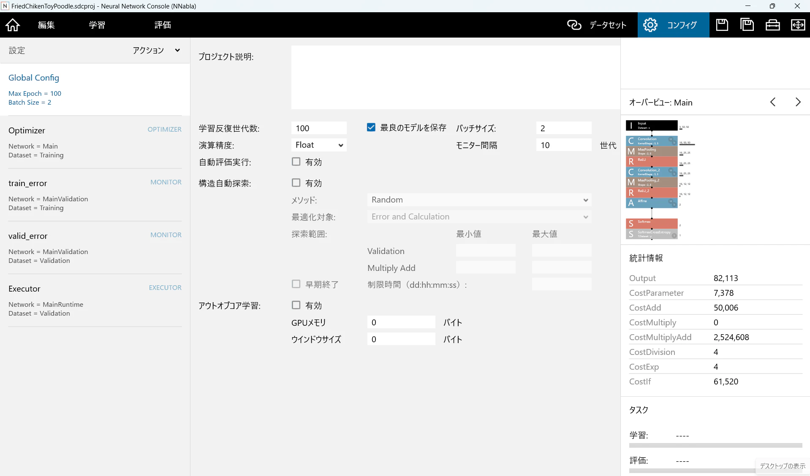Viewport: 810px width, 476px height.
Task: Show previous network in overview
Action: [x=773, y=102]
